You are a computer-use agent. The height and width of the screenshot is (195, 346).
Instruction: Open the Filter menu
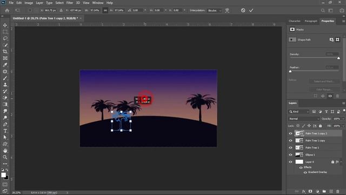pyautogui.click(x=70, y=3)
